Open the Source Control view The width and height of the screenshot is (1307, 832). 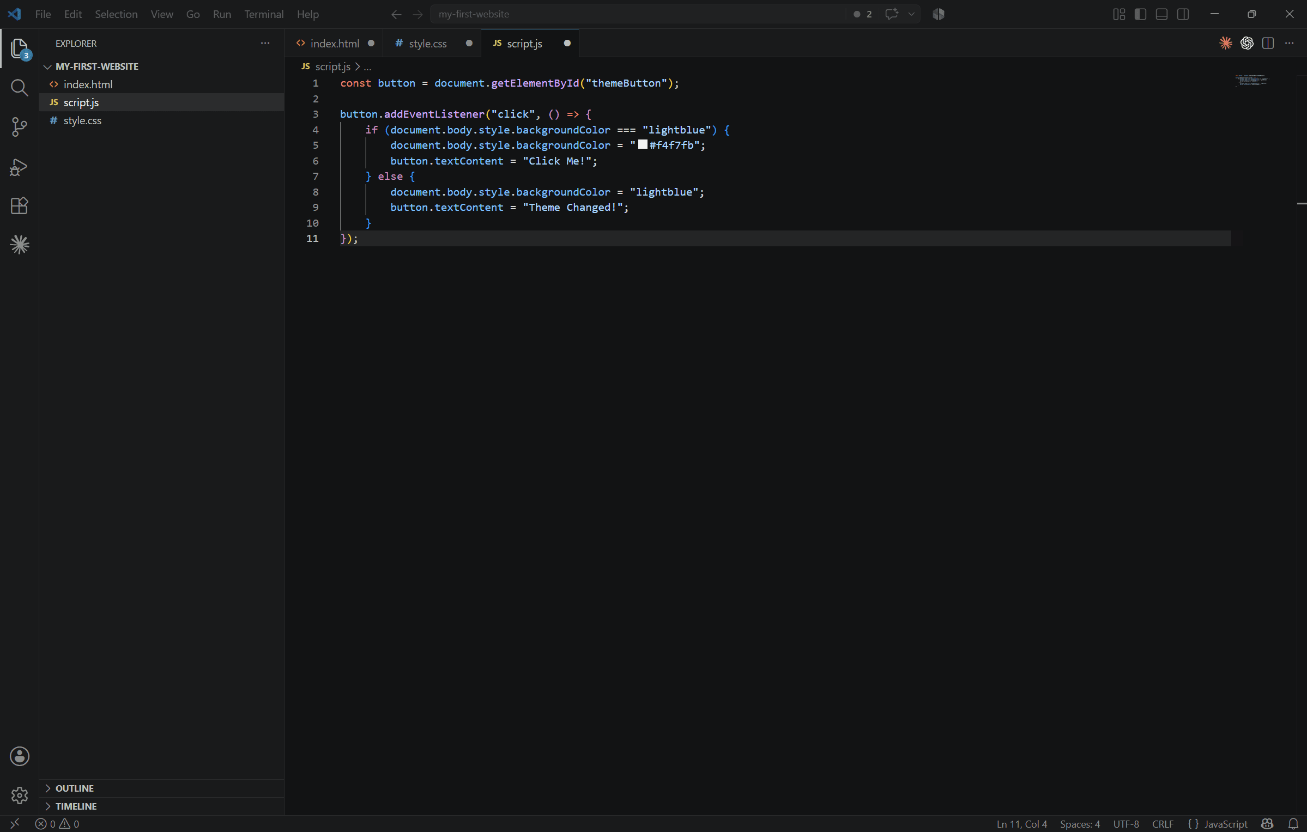[x=20, y=127]
